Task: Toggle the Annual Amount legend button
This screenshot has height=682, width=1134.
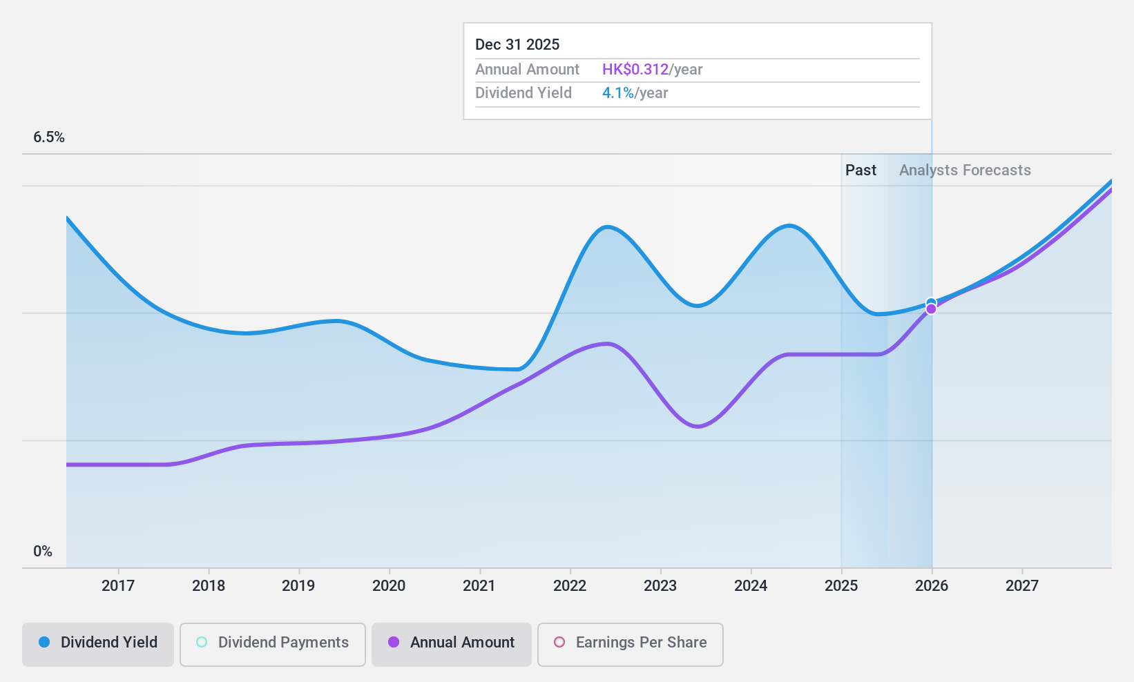Action: (451, 644)
